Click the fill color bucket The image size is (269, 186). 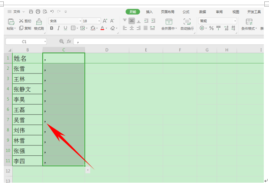pyautogui.click(x=93, y=28)
